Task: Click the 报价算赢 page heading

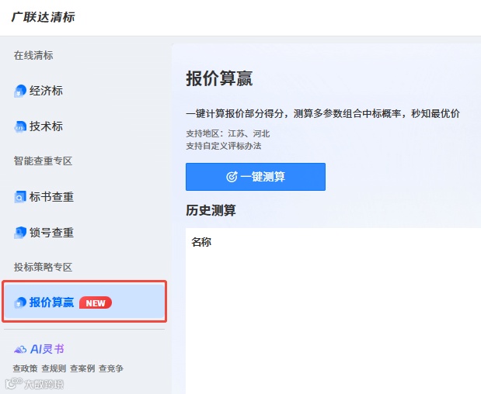Action: click(x=219, y=78)
